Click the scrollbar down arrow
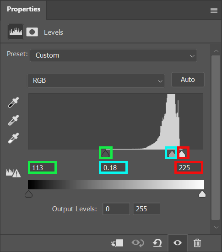Screen dimensions: 222x252 [x=216, y=227]
